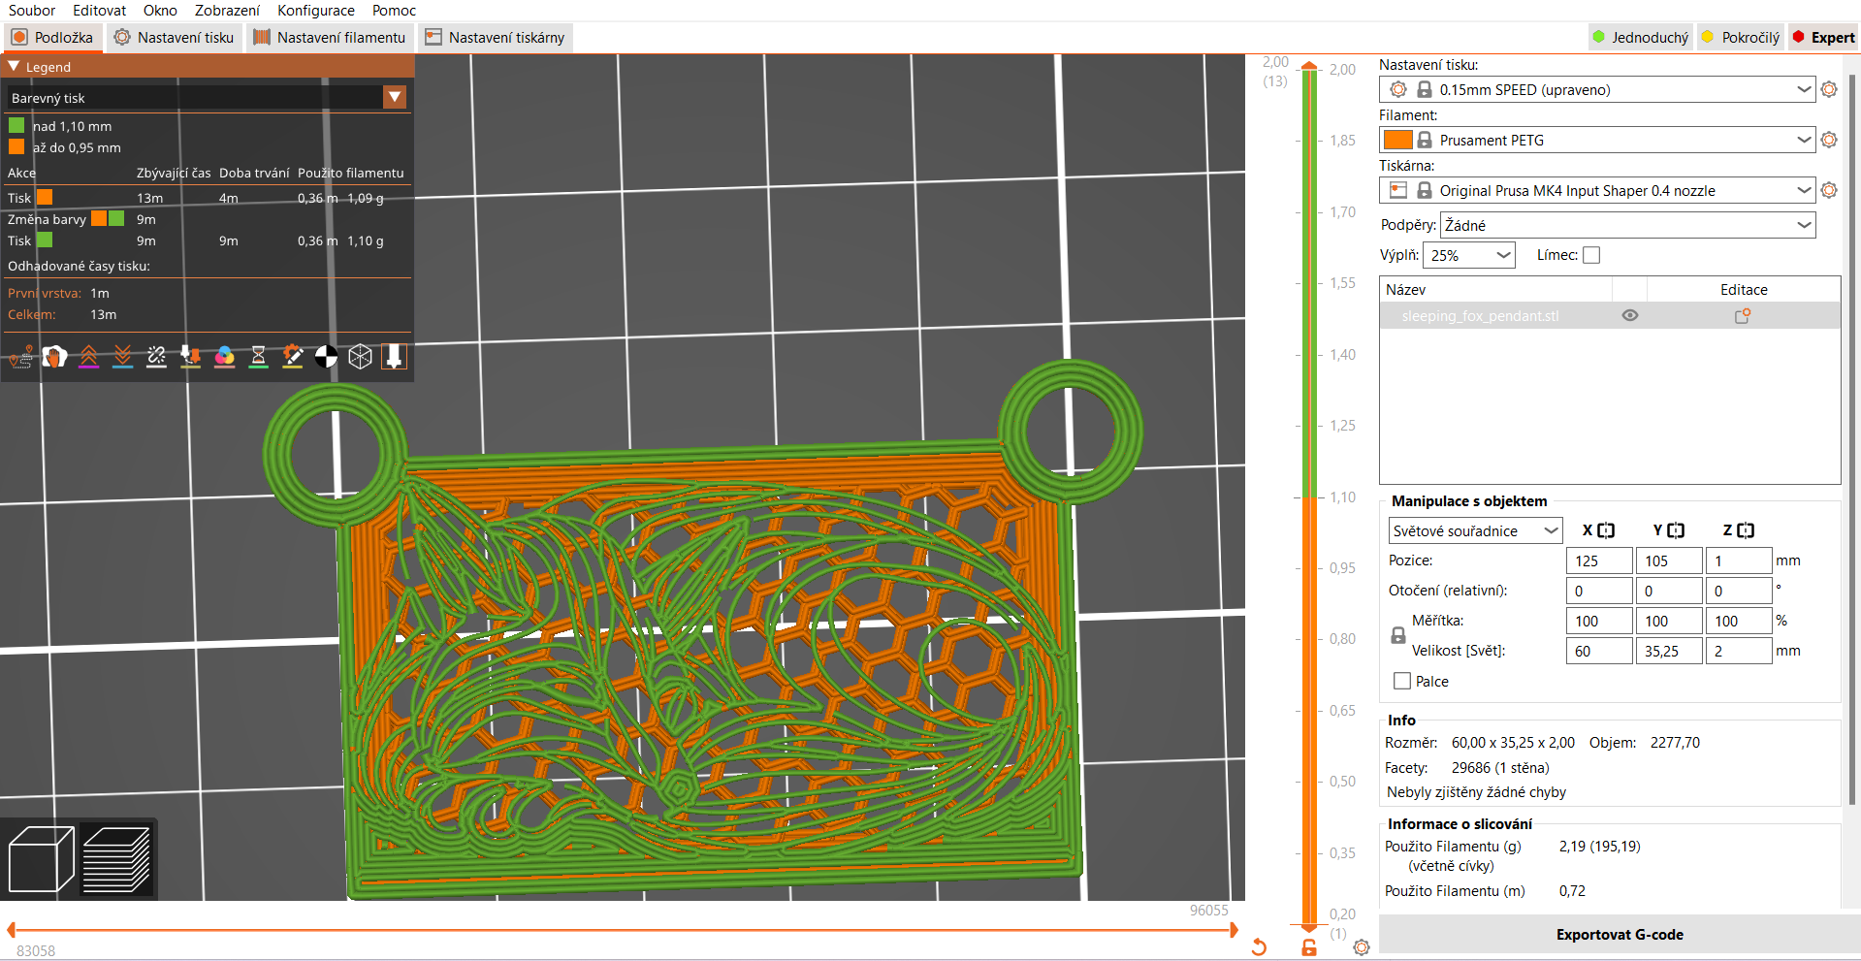Screen dimensions: 1861x961
Task: Hide sleeping_fox_pendant.stl with the eye icon
Action: (x=1630, y=316)
